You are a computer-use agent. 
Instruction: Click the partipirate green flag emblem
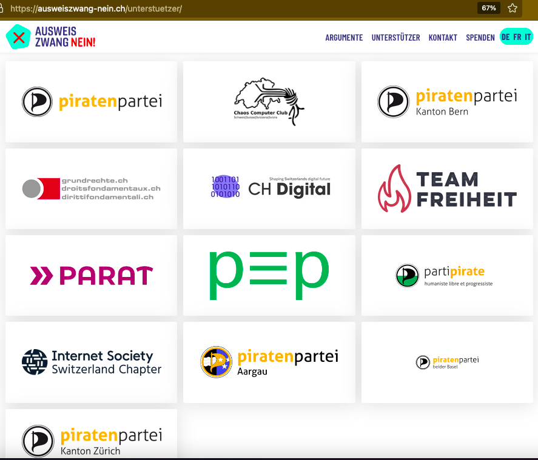pos(407,275)
